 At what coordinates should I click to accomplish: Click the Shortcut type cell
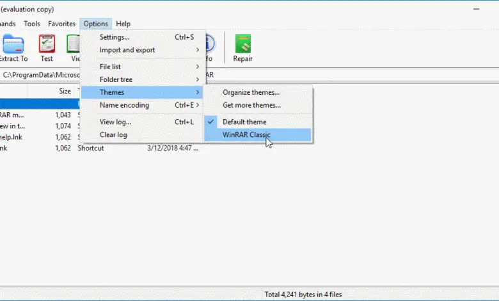[x=91, y=148]
